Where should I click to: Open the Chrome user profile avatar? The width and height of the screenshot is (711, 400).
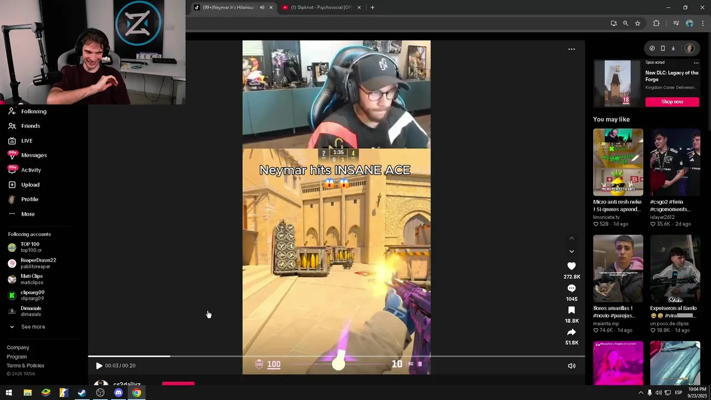click(689, 23)
